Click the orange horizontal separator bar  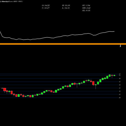coord(63,44)
